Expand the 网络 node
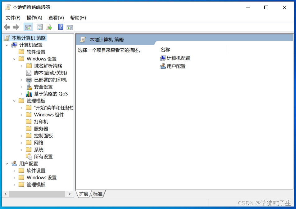 click(x=21, y=143)
